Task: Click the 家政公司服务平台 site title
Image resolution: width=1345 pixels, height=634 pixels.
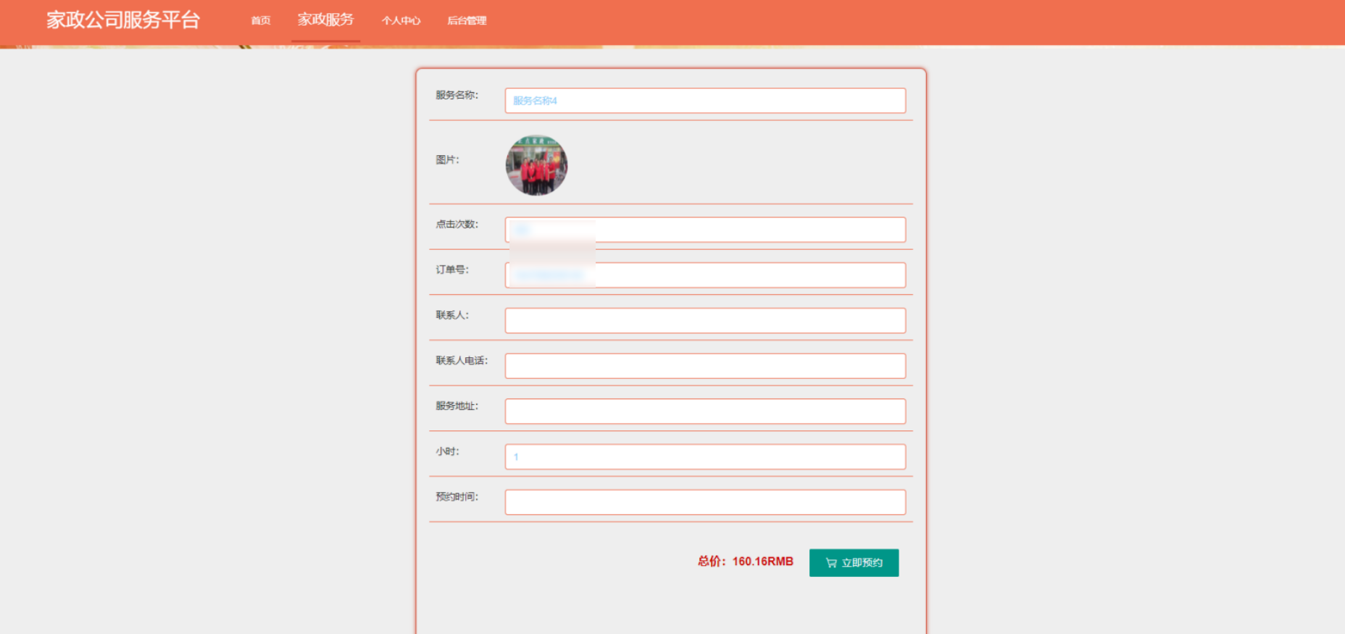Action: tap(123, 20)
